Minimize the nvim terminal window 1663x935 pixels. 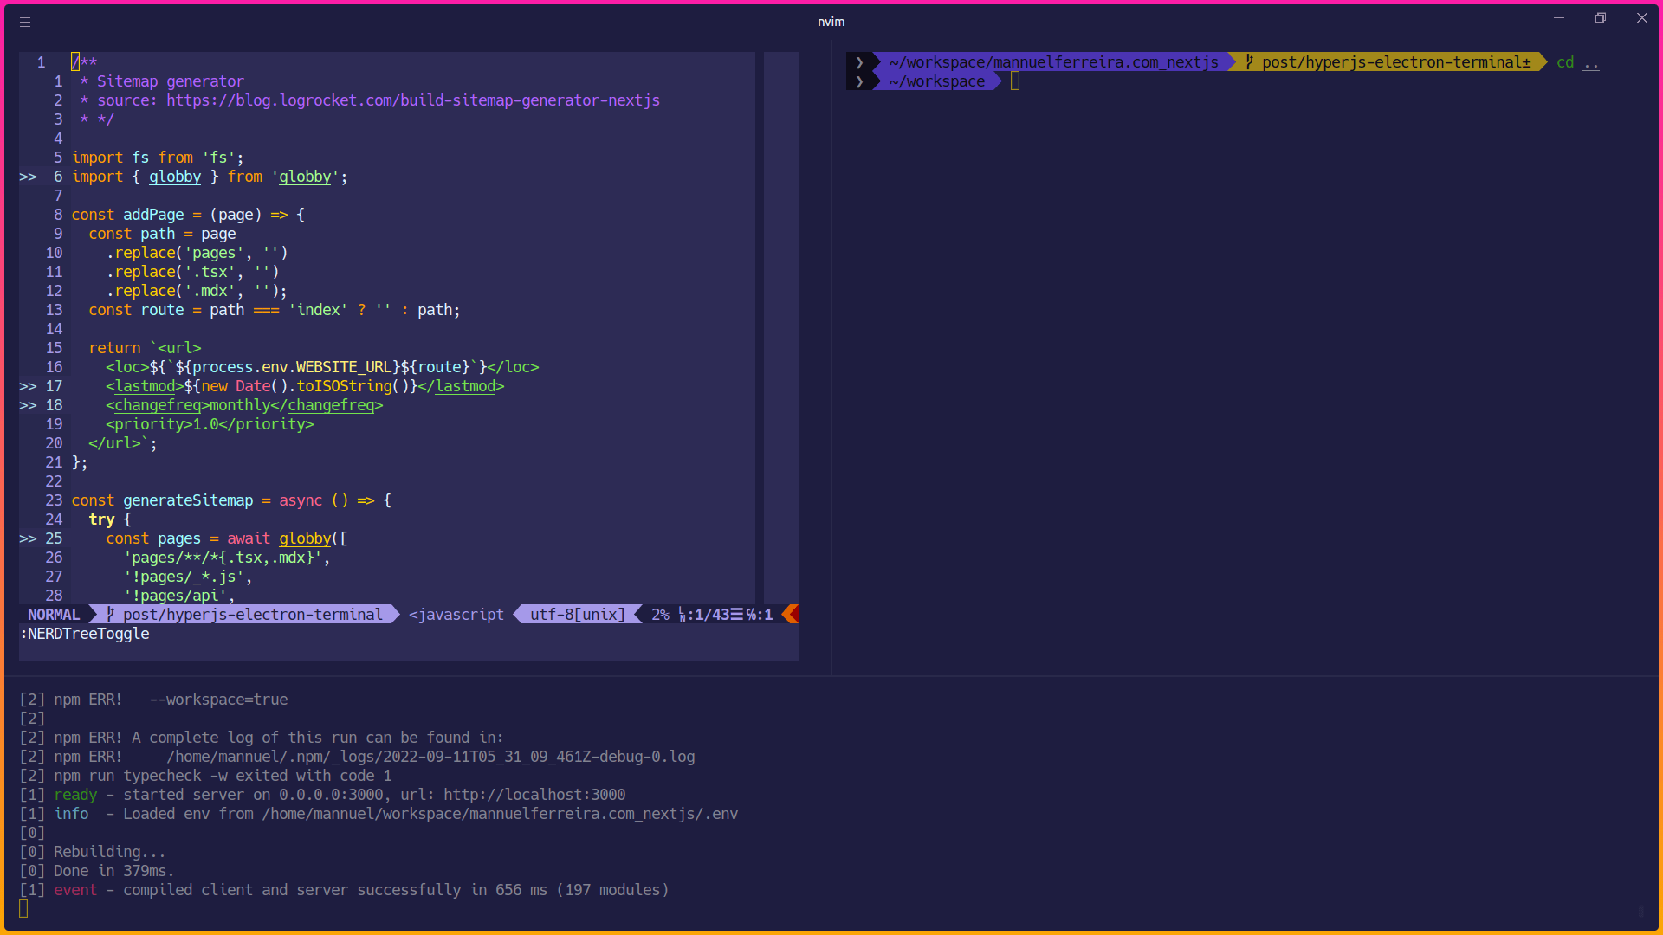[x=1559, y=18]
